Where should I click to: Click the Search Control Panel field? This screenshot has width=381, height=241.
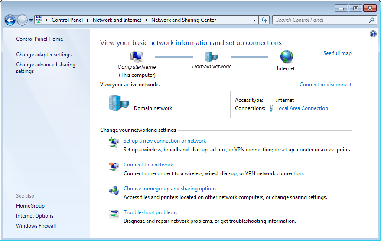321,20
